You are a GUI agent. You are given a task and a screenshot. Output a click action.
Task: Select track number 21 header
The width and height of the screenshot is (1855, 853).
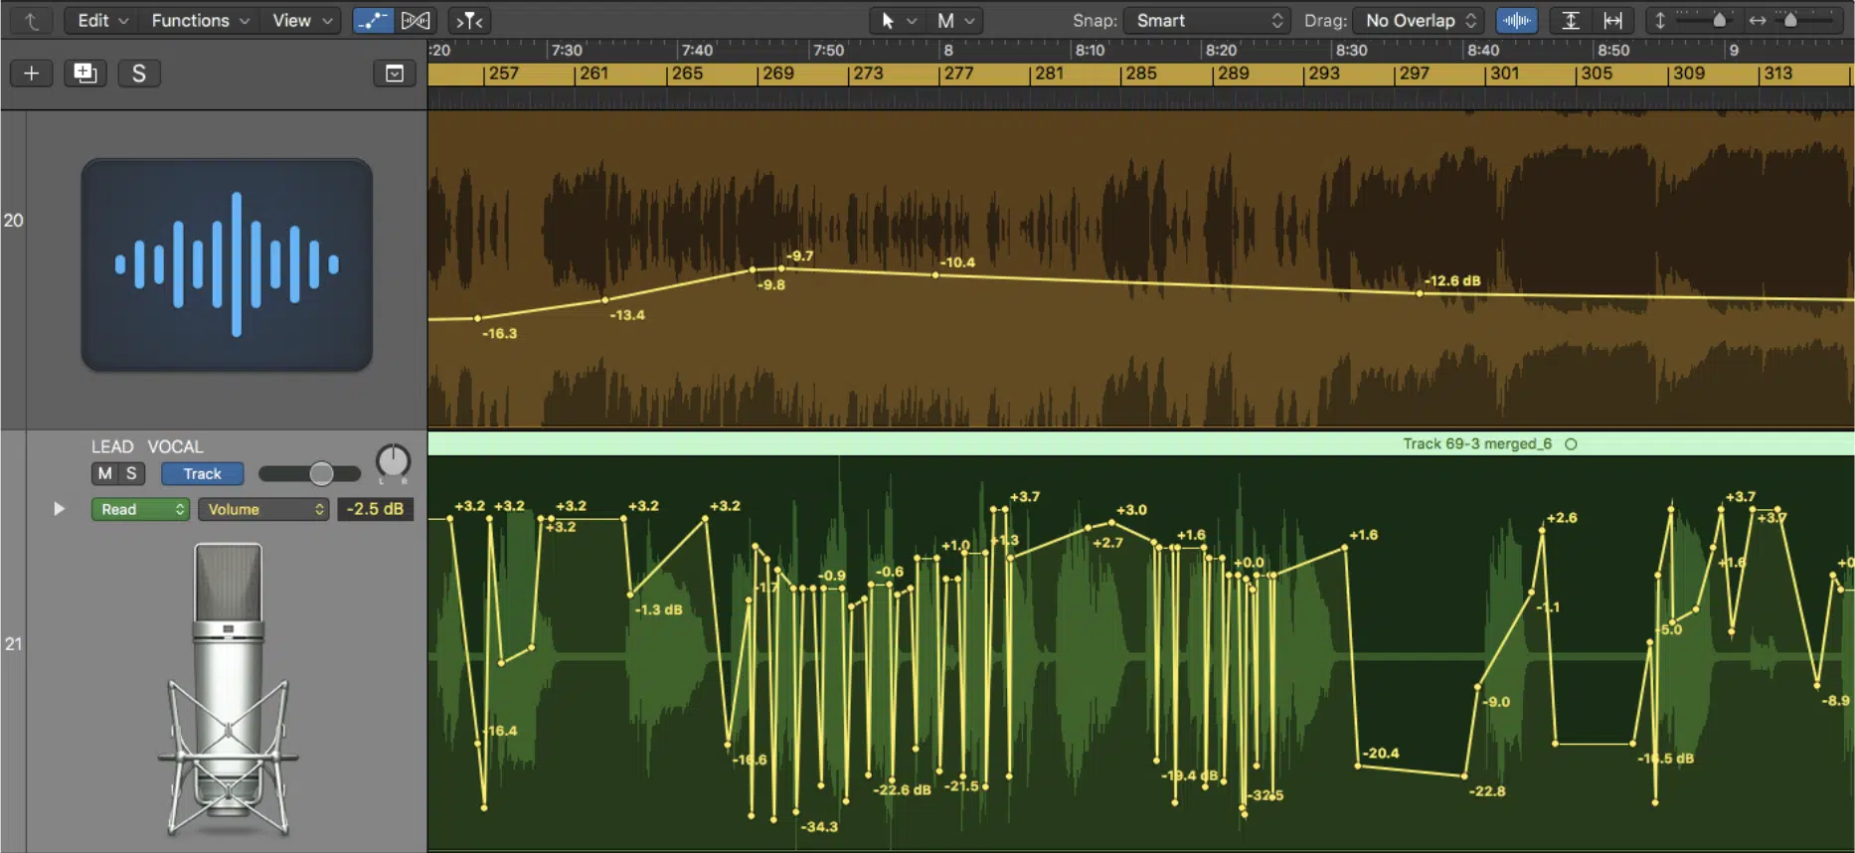[13, 644]
